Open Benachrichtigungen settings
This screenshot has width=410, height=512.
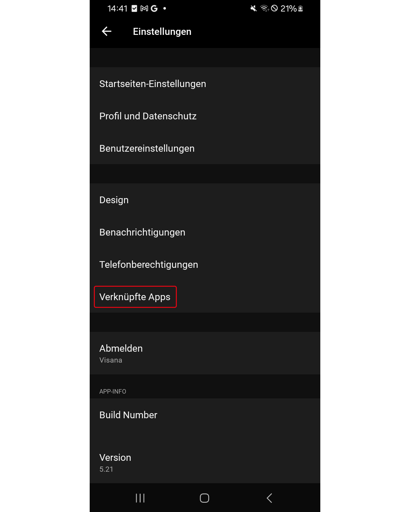[205, 232]
